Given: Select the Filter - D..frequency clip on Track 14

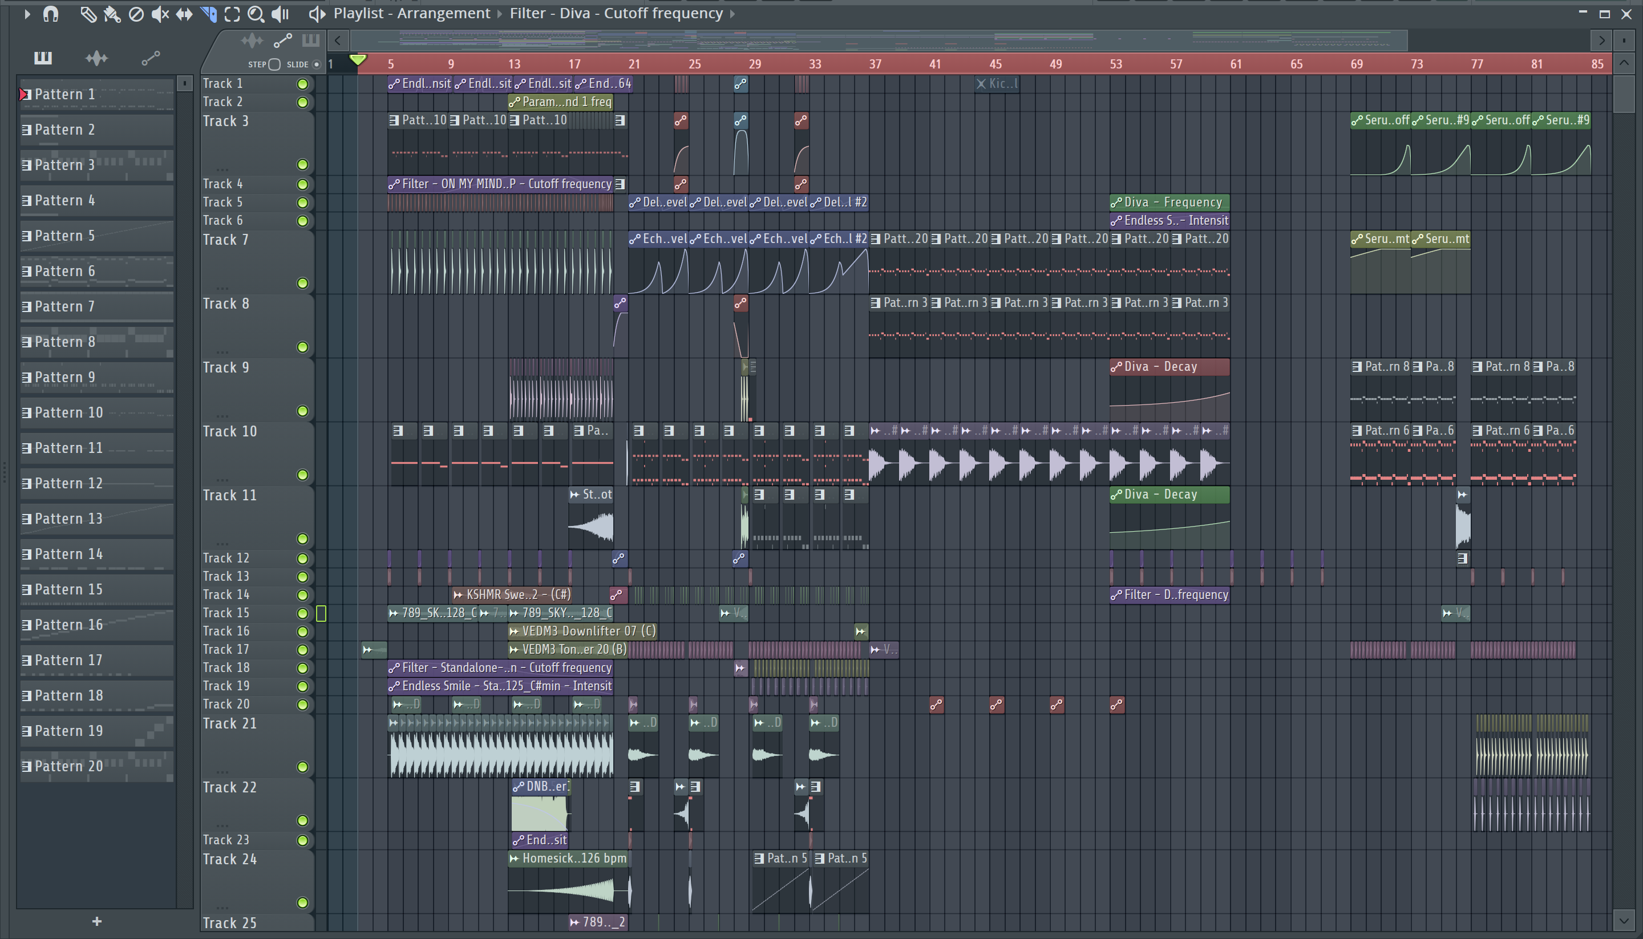Looking at the screenshot, I should click(x=1169, y=594).
